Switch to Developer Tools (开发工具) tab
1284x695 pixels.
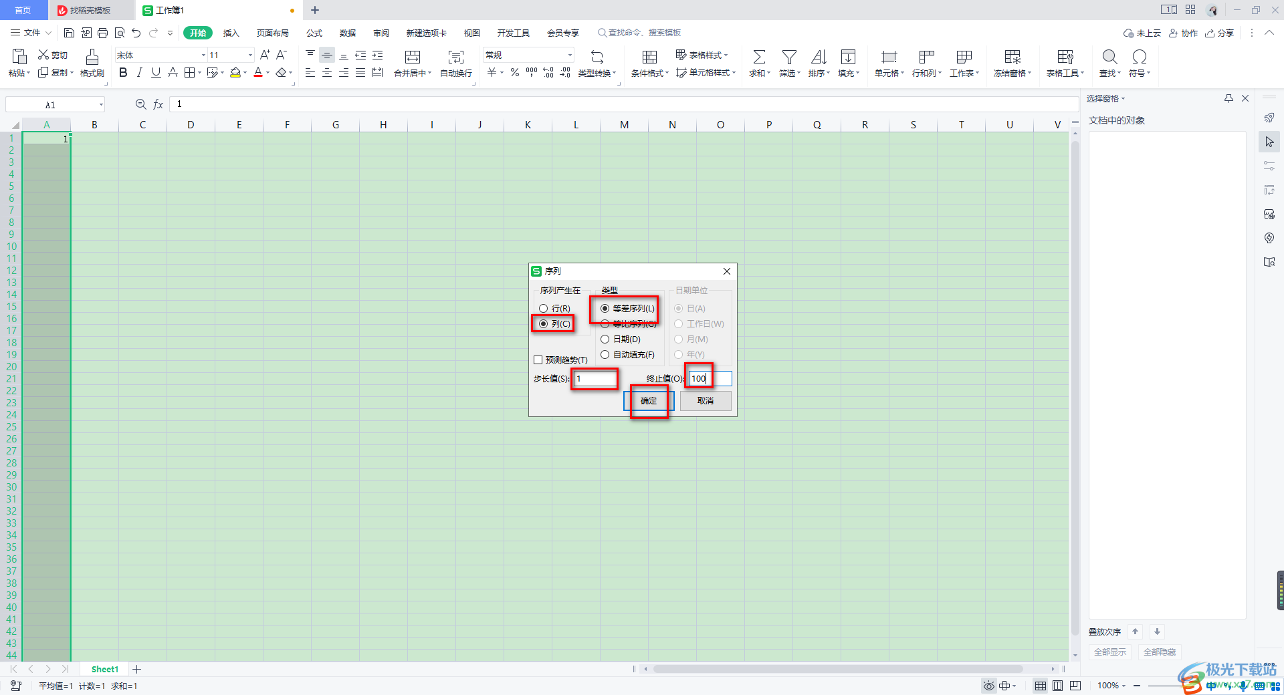coord(513,33)
